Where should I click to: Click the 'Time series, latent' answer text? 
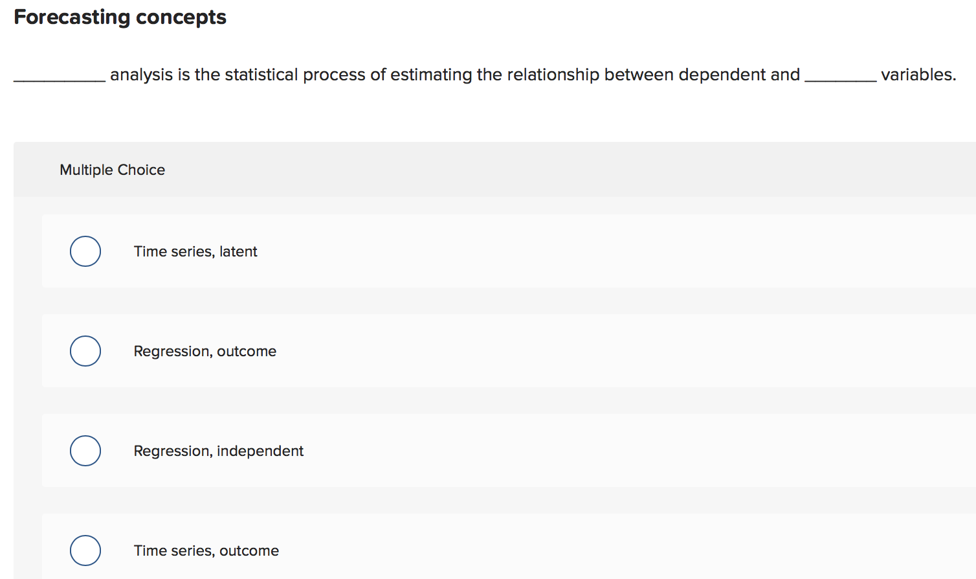coord(195,251)
